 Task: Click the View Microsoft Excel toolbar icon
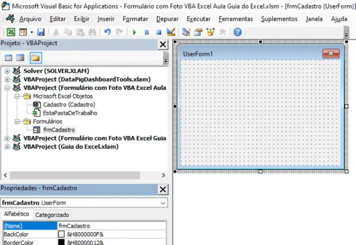tap(11, 32)
